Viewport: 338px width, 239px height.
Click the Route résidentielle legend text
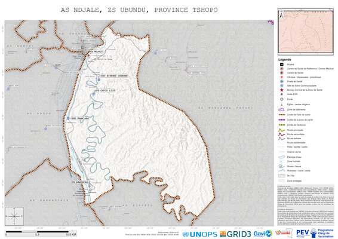click(x=296, y=143)
